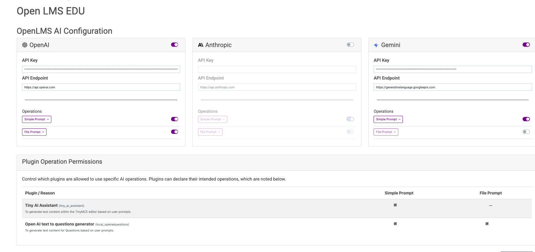
Task: Expand Anthropic File Prompt dropdown
Action: coord(210,132)
